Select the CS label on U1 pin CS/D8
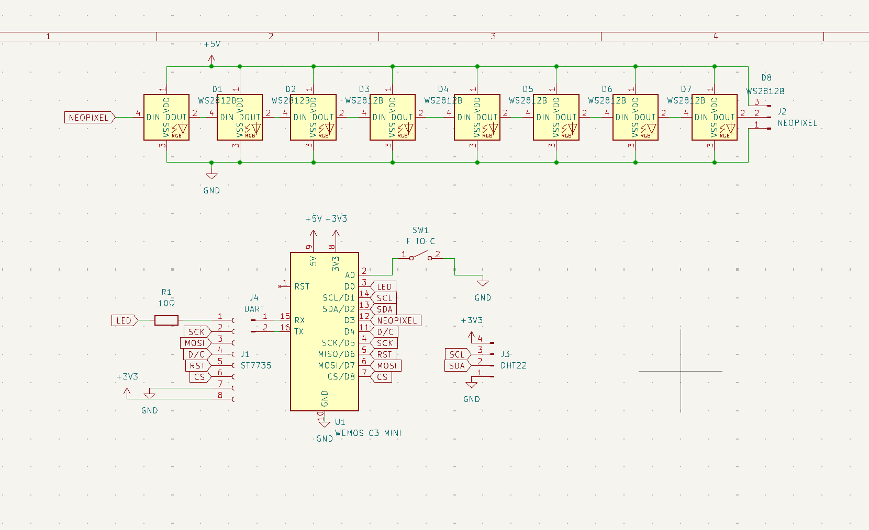This screenshot has width=869, height=530. pyautogui.click(x=382, y=377)
